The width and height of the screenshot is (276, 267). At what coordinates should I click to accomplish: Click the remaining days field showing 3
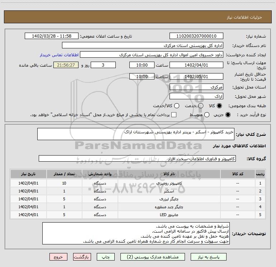click(x=103, y=65)
